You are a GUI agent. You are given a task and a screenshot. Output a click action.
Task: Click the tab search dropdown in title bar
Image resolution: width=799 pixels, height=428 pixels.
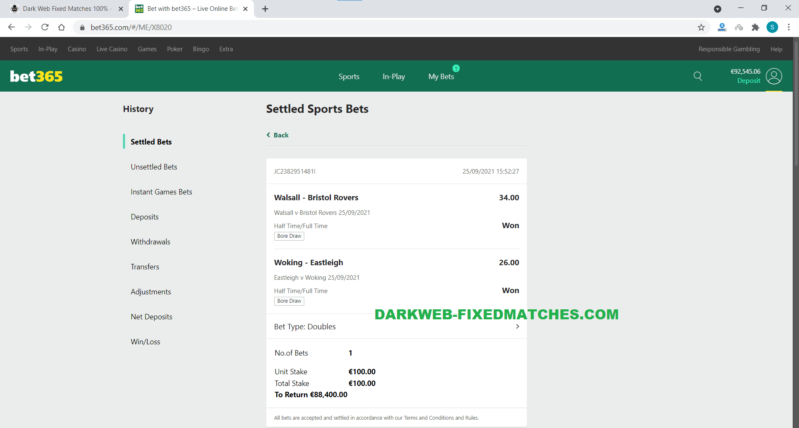(718, 9)
